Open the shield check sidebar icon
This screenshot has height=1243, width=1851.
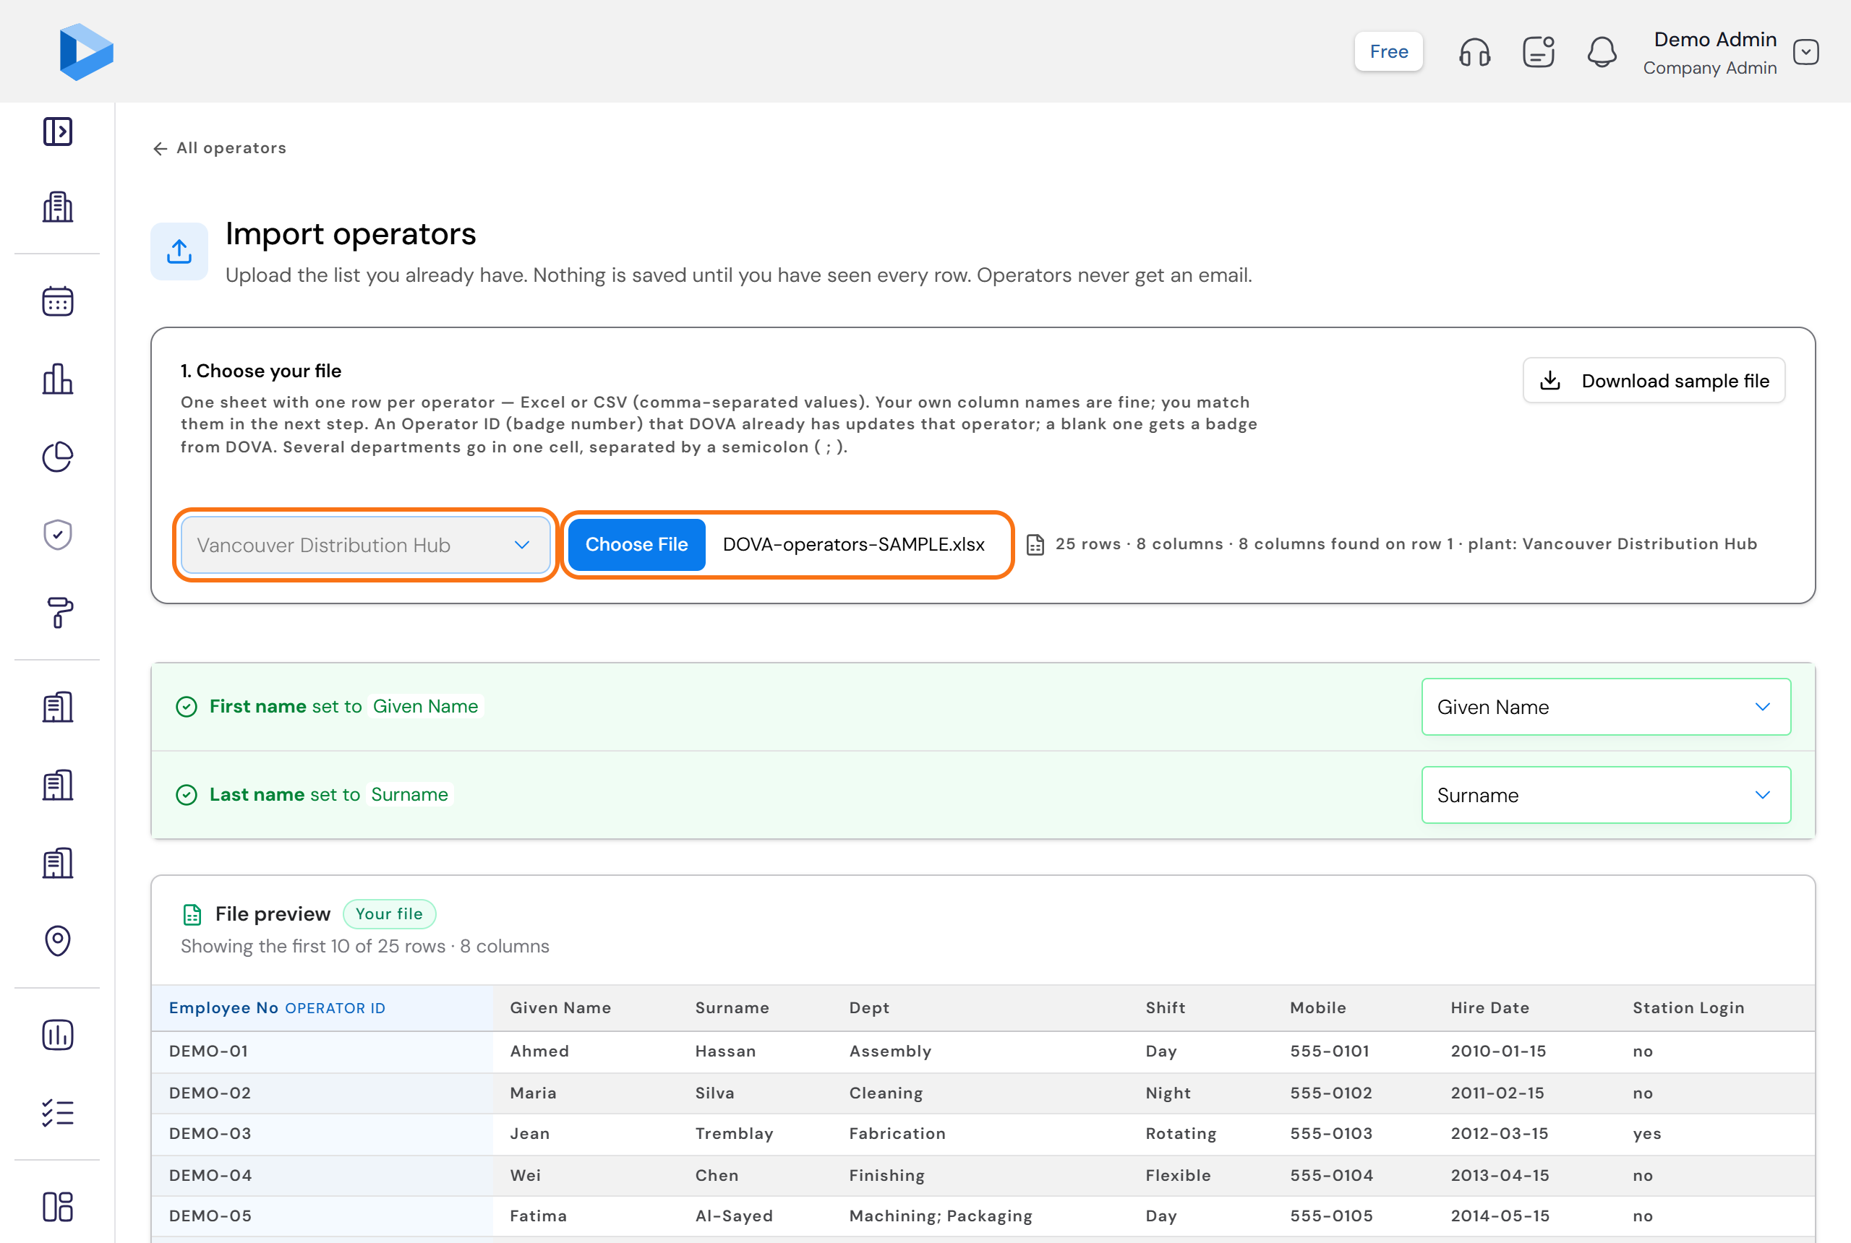[x=58, y=535]
